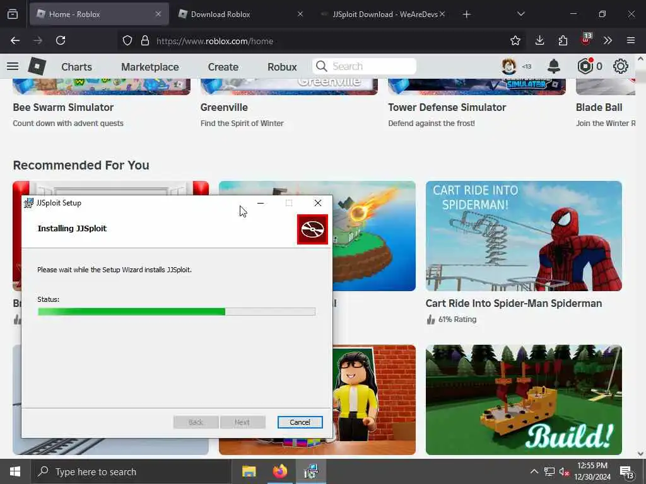Viewport: 646px width, 484px height.
Task: Click the network tray icon
Action: [549, 471]
